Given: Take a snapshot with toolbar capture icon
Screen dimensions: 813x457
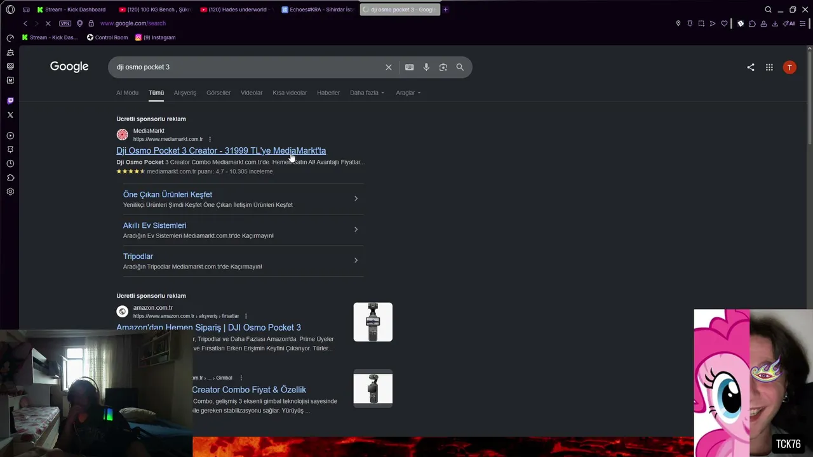Looking at the screenshot, I should tap(701, 23).
